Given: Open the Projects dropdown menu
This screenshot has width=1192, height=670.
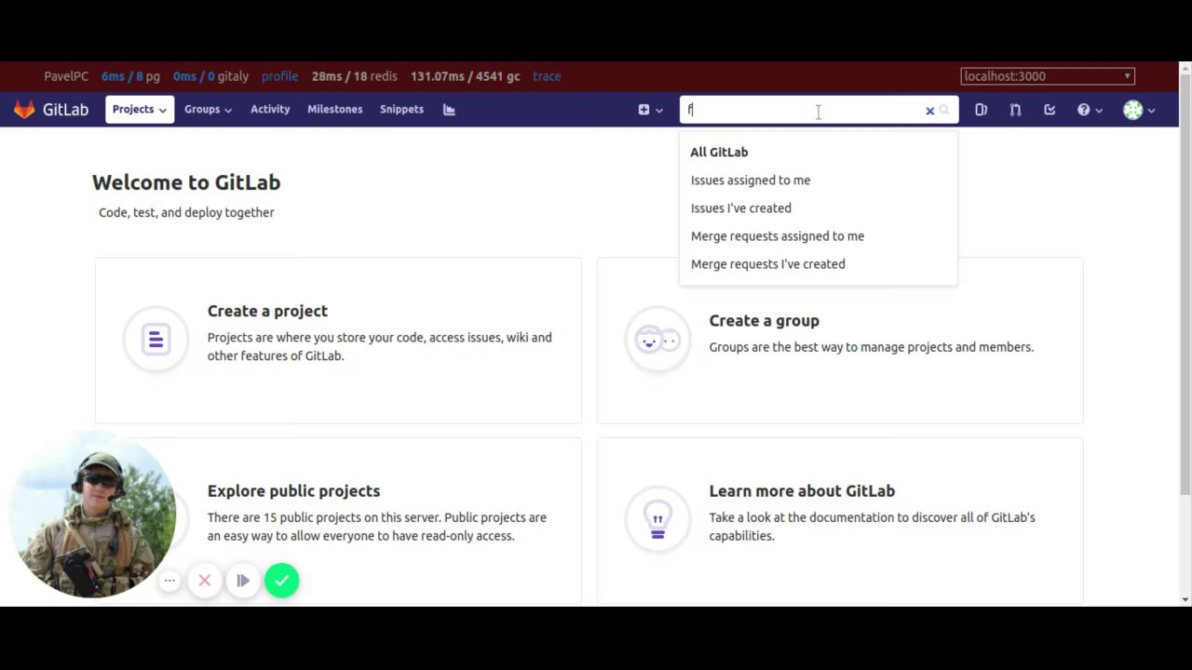Looking at the screenshot, I should coord(139,110).
